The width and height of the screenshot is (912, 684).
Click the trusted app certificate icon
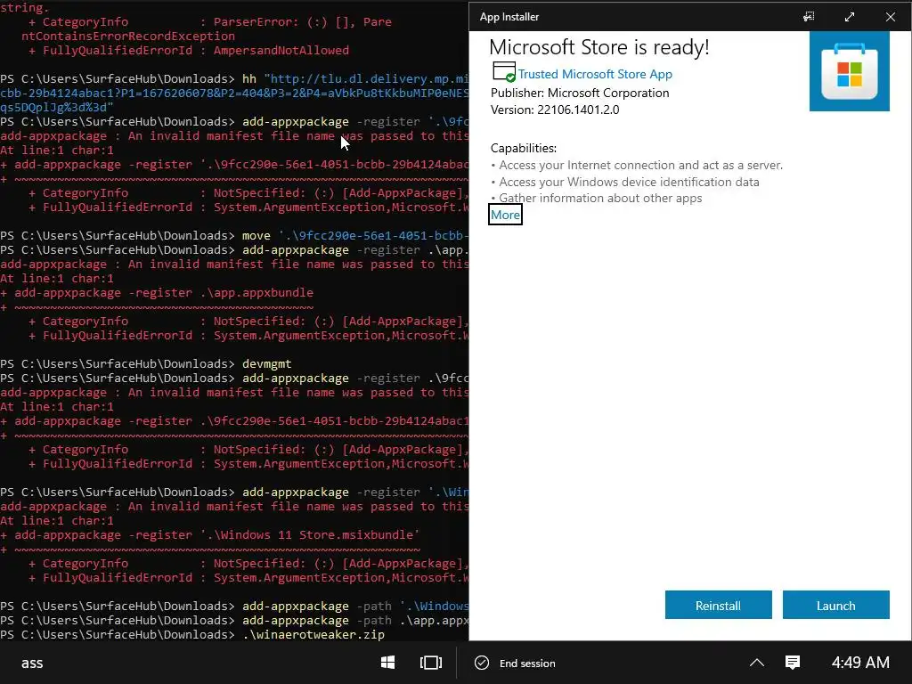coord(504,72)
